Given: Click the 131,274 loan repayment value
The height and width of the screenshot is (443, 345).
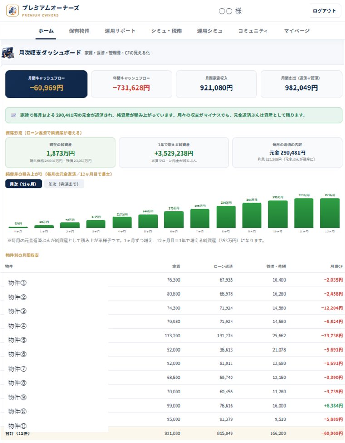Looking at the screenshot, I should (225, 336).
